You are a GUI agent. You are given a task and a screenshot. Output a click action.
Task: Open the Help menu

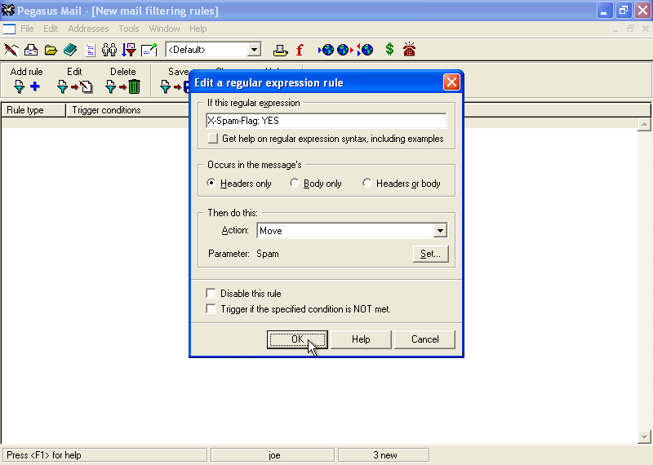[198, 29]
